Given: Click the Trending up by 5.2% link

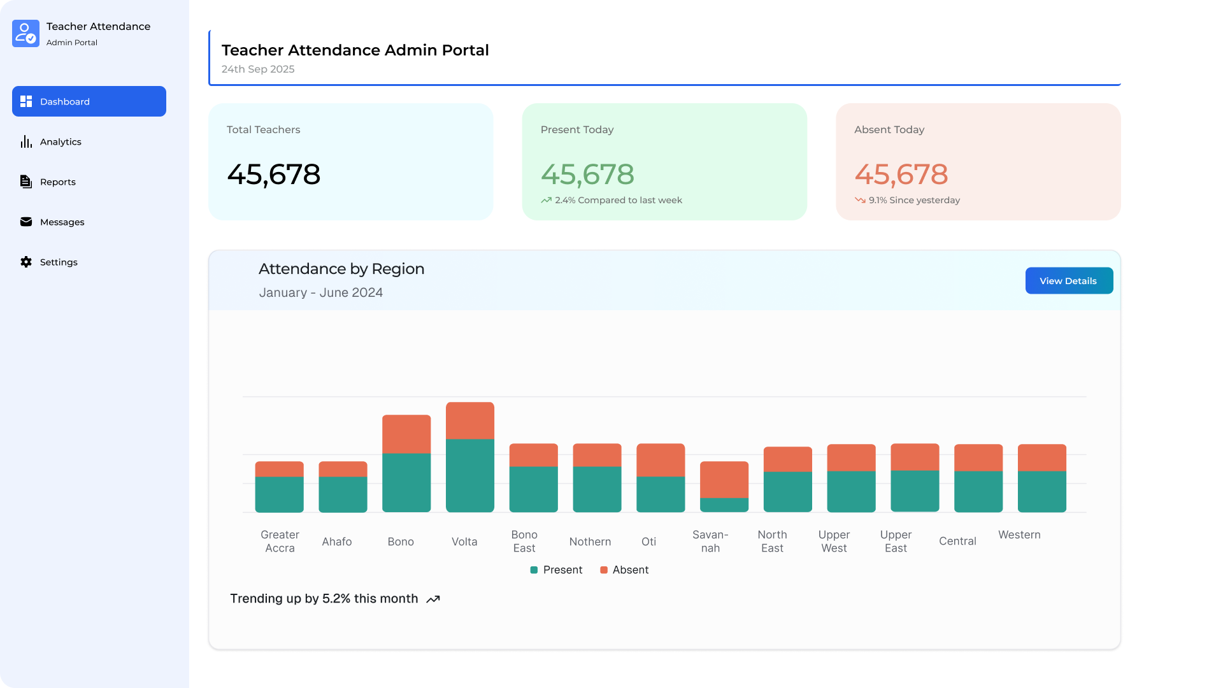Looking at the screenshot, I should point(324,599).
